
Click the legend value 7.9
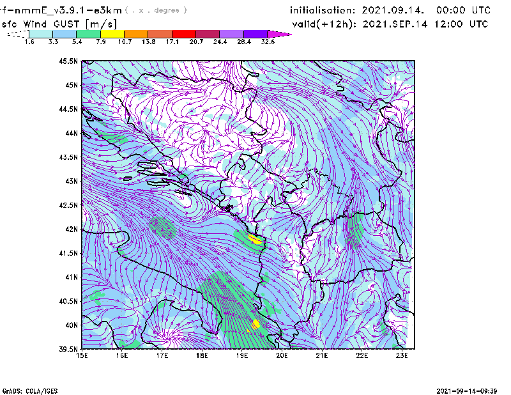tap(101, 42)
